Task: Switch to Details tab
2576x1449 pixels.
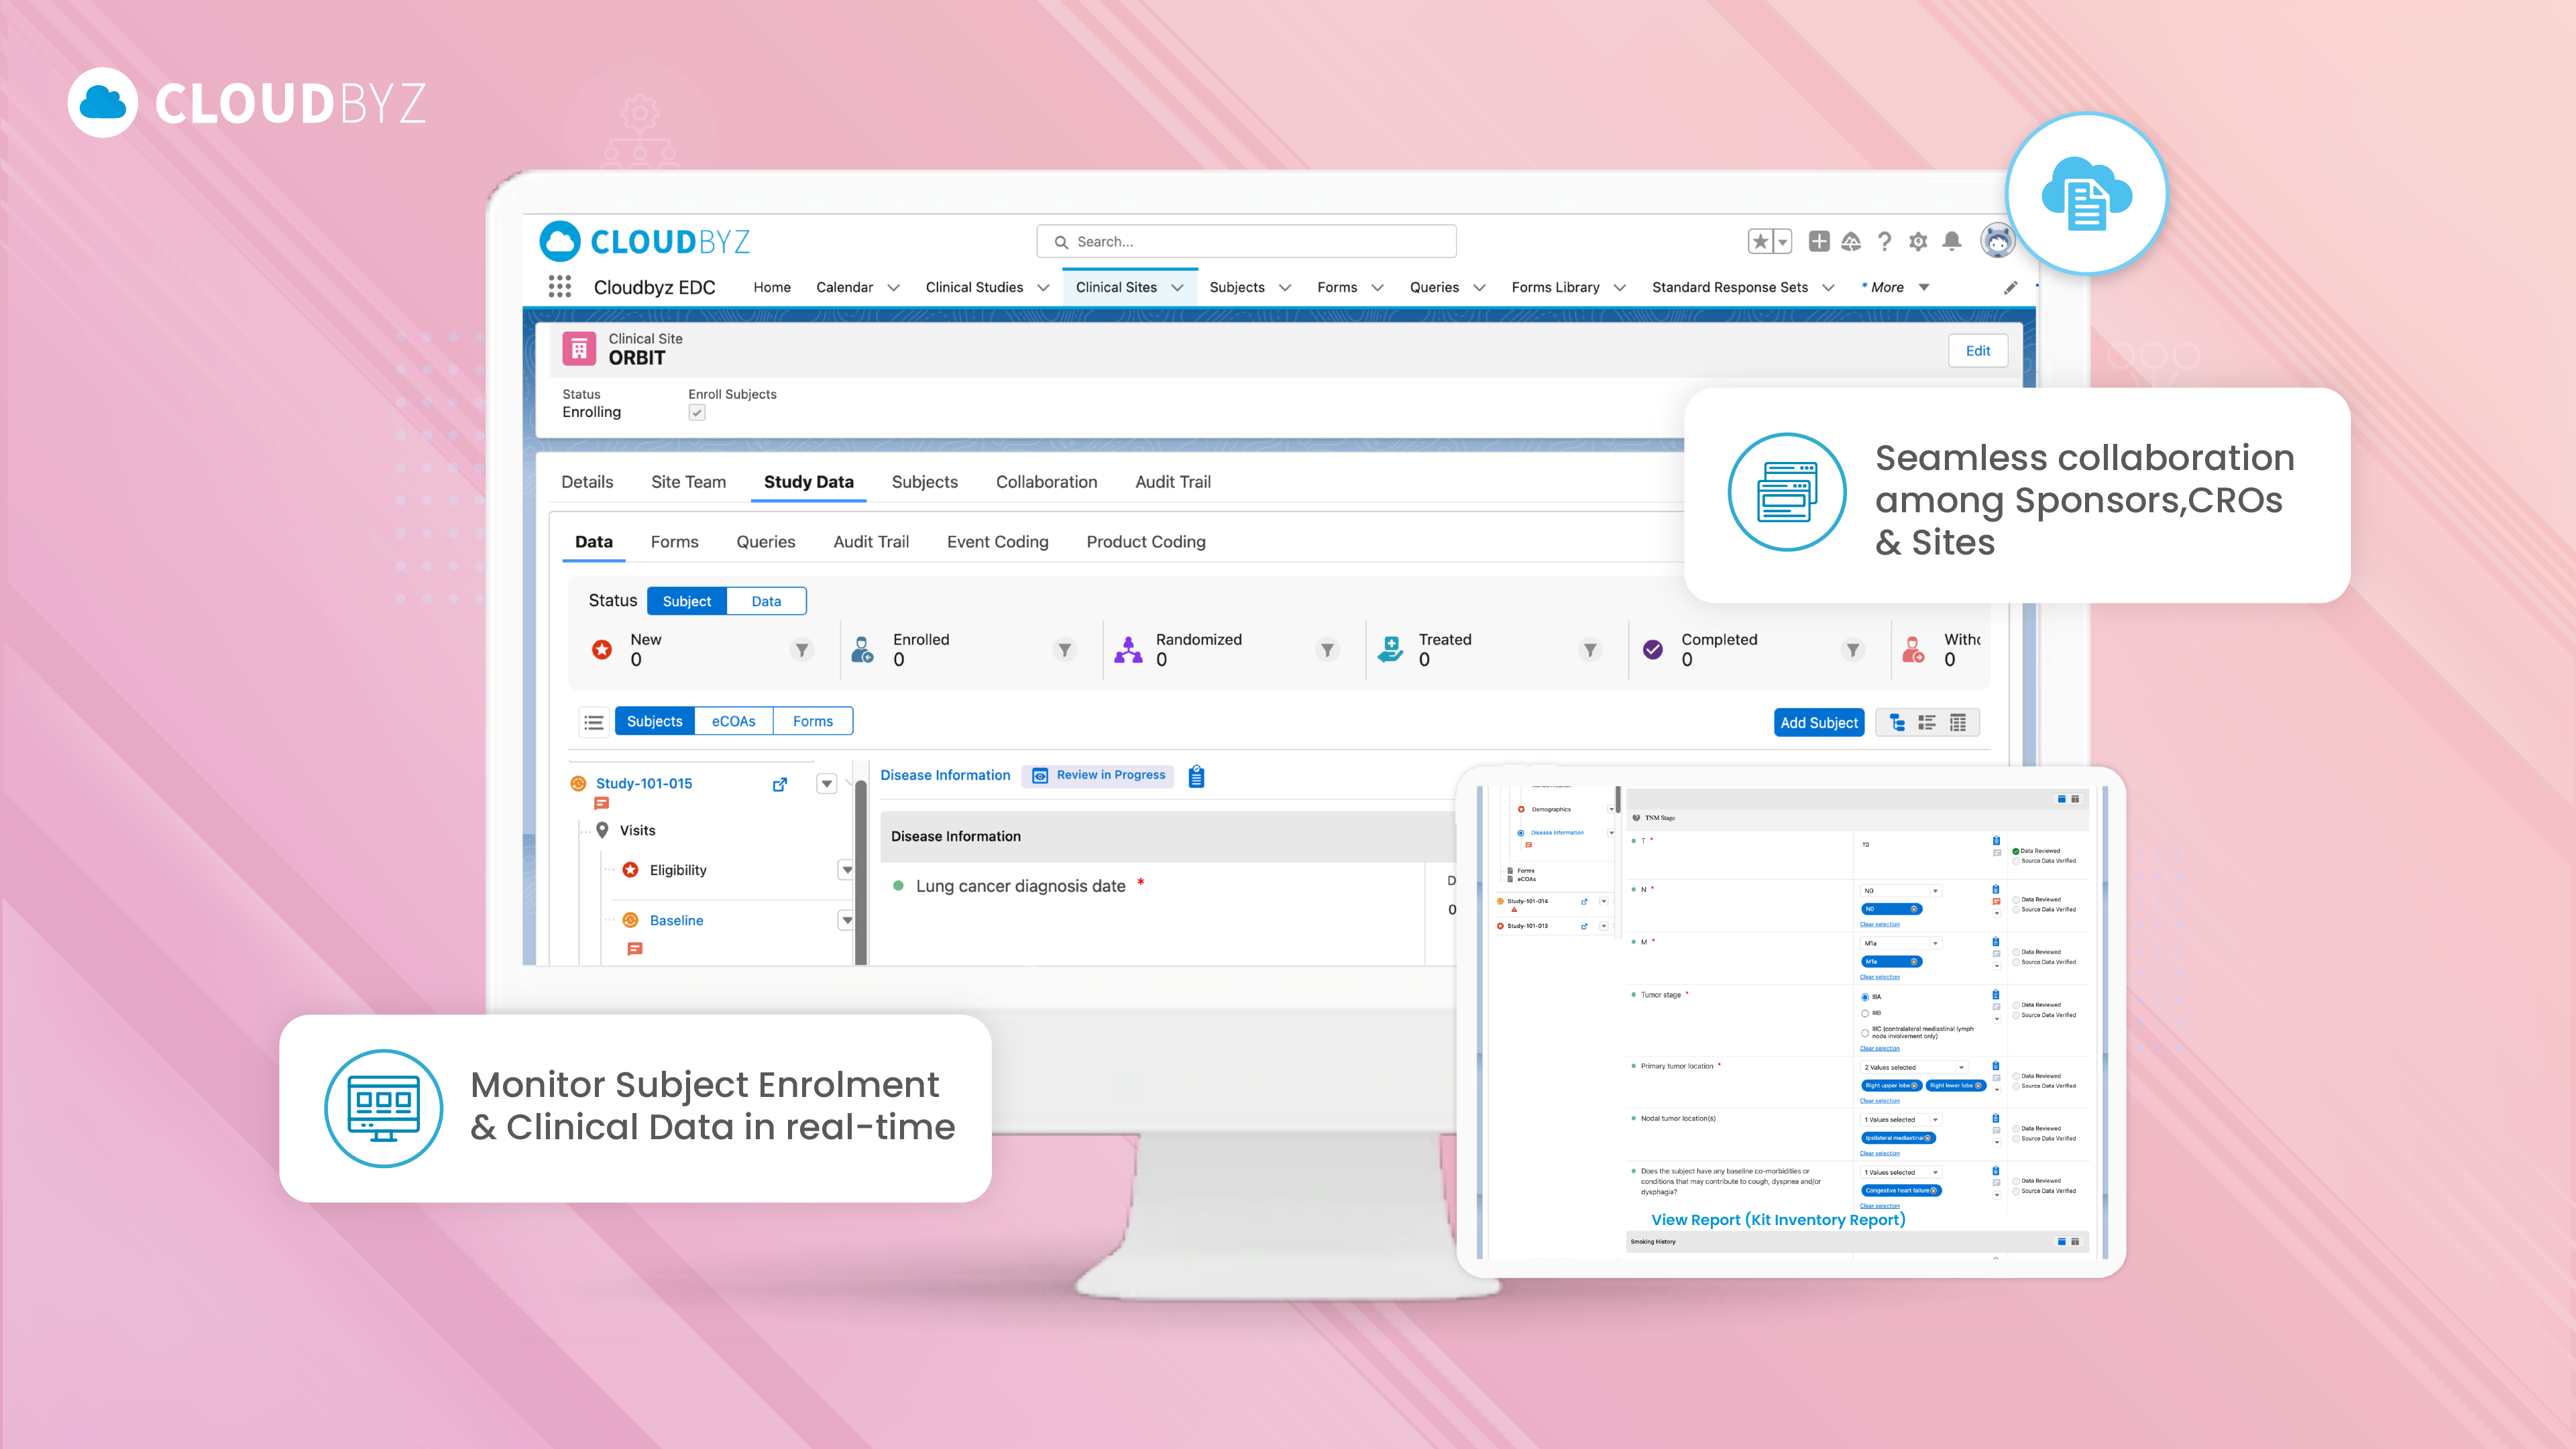Action: click(587, 482)
